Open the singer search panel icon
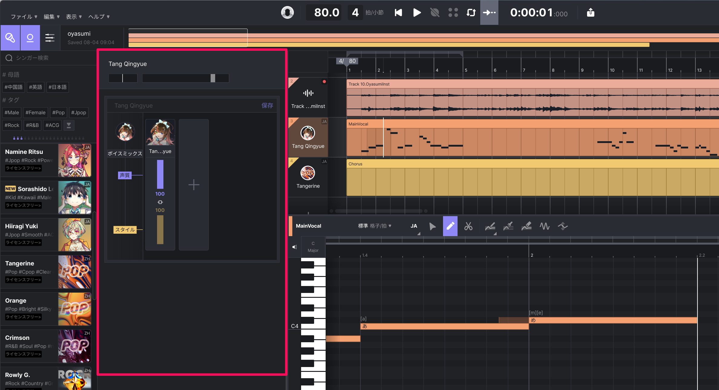 pos(10,38)
